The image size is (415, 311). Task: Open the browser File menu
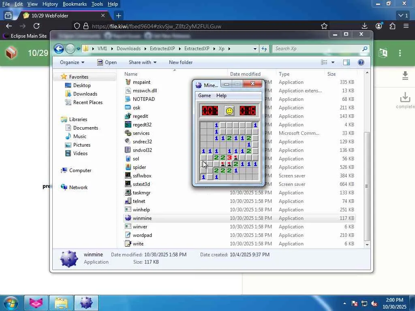(6, 4)
